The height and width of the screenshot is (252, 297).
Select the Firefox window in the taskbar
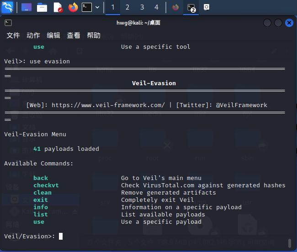(x=175, y=7)
